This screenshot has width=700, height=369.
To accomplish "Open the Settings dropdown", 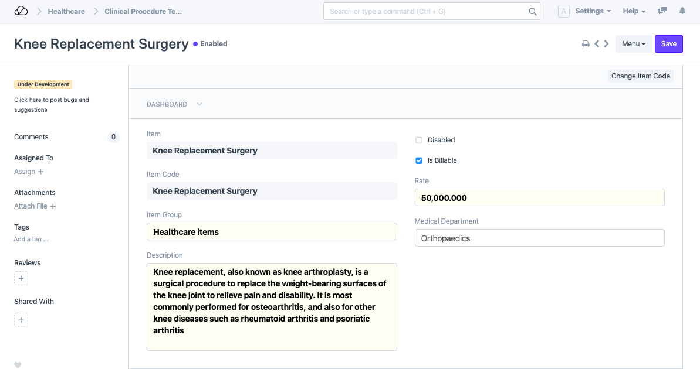I will 593,11.
